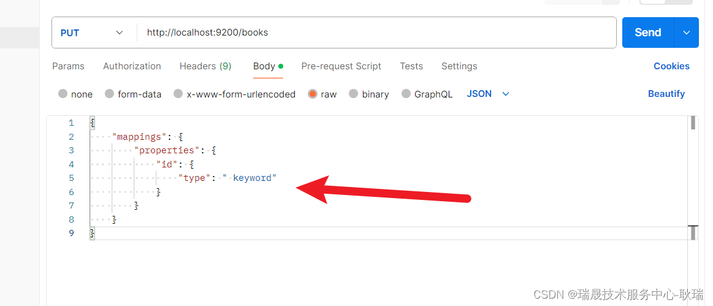Click line number 1 in gutter
This screenshot has width=713, height=306.
pyautogui.click(x=71, y=123)
